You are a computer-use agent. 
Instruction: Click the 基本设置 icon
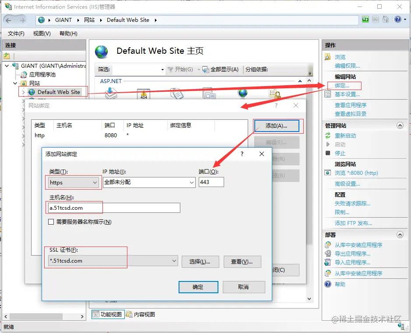pyautogui.click(x=328, y=94)
